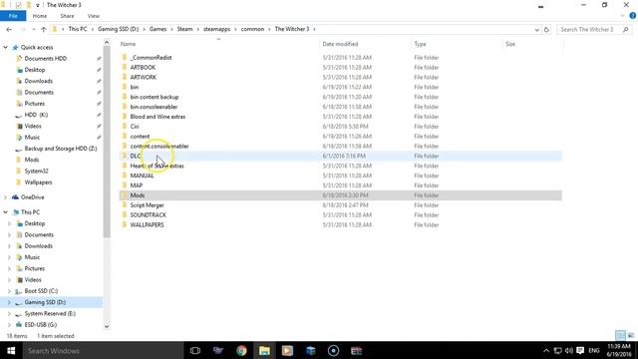Select 'bin content backup' folder name

155,97
